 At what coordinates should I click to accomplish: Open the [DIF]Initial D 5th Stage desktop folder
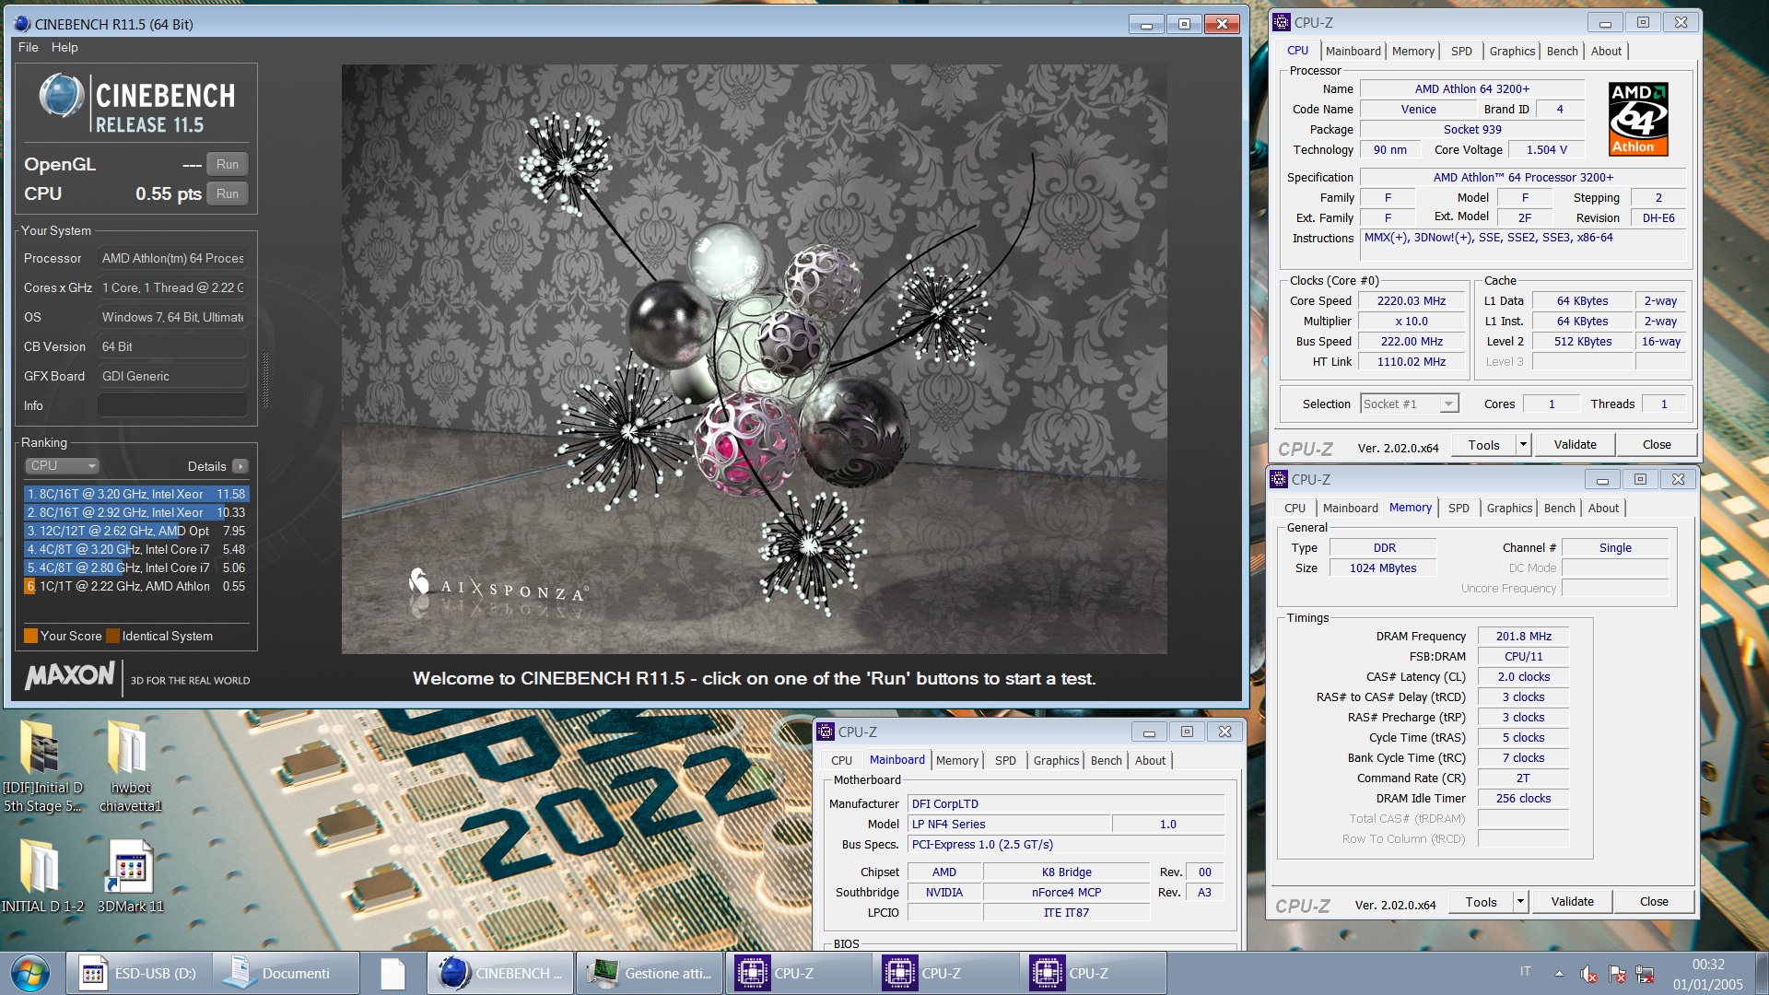41,766
